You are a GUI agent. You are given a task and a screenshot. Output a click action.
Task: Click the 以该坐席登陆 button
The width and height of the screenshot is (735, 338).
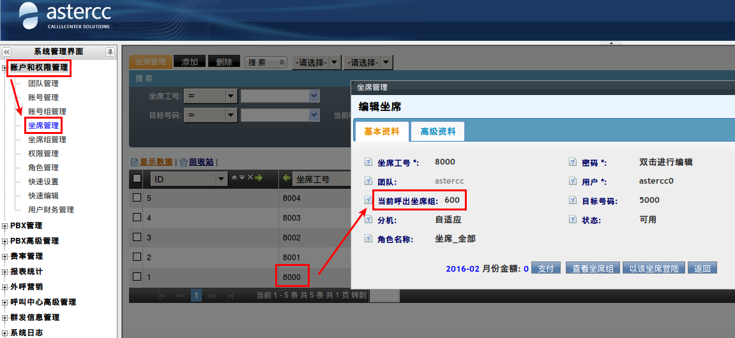coord(653,268)
